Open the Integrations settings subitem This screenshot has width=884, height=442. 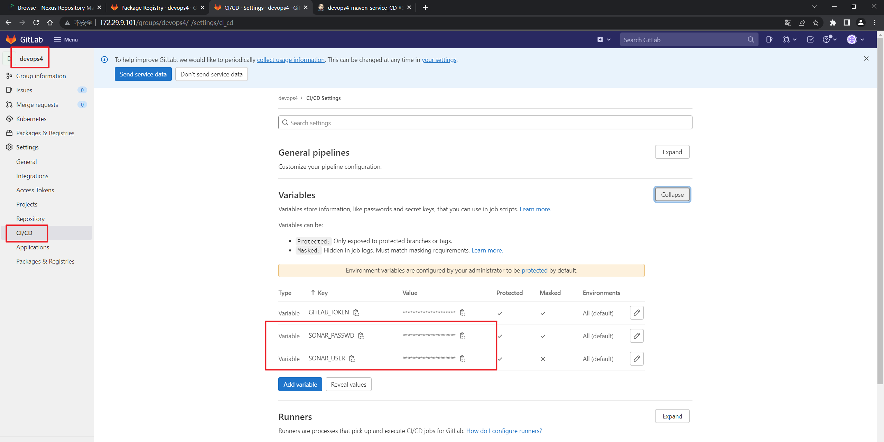click(x=32, y=176)
